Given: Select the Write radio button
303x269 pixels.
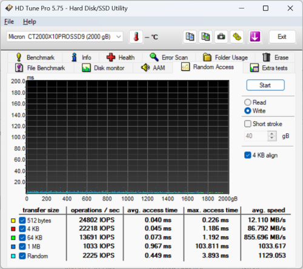Looking at the screenshot, I should pyautogui.click(x=248, y=111).
